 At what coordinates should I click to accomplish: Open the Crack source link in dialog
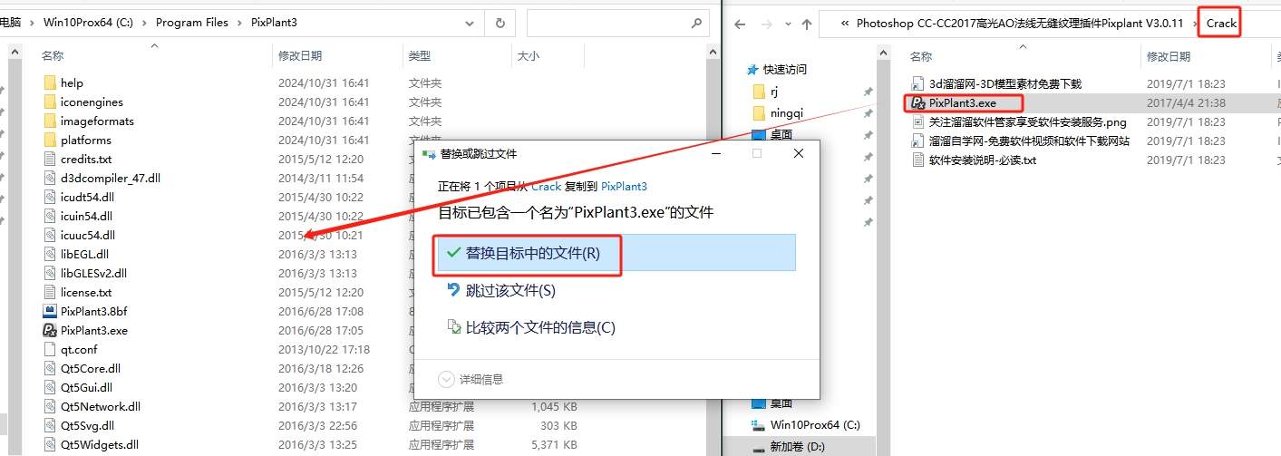click(546, 186)
